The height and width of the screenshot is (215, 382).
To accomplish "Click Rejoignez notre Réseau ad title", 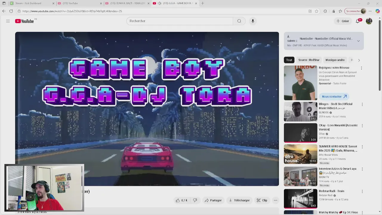I will click(x=334, y=68).
